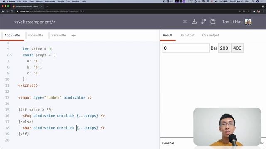Screen dimensions: 266x149
Task: Reload the page with refresh icon
Action: (12, 12)
